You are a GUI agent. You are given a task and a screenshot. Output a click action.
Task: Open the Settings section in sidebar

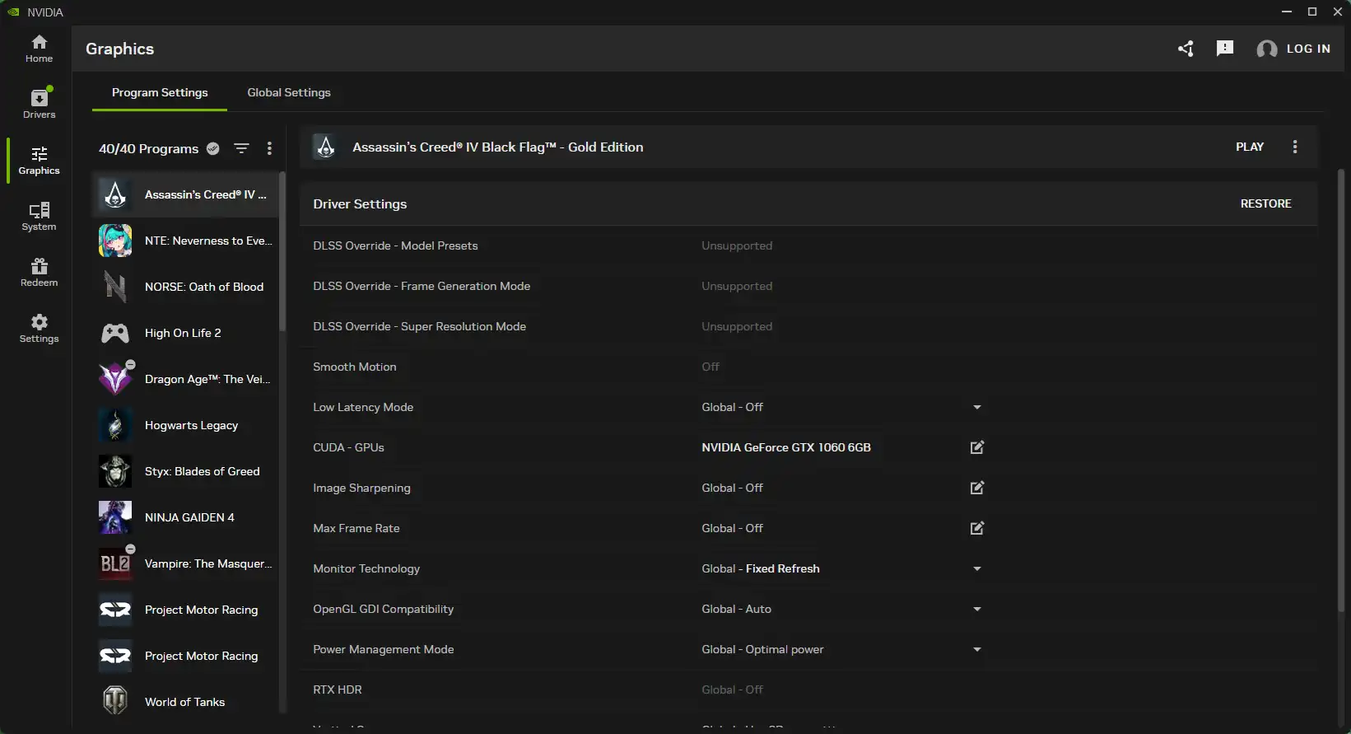click(39, 329)
